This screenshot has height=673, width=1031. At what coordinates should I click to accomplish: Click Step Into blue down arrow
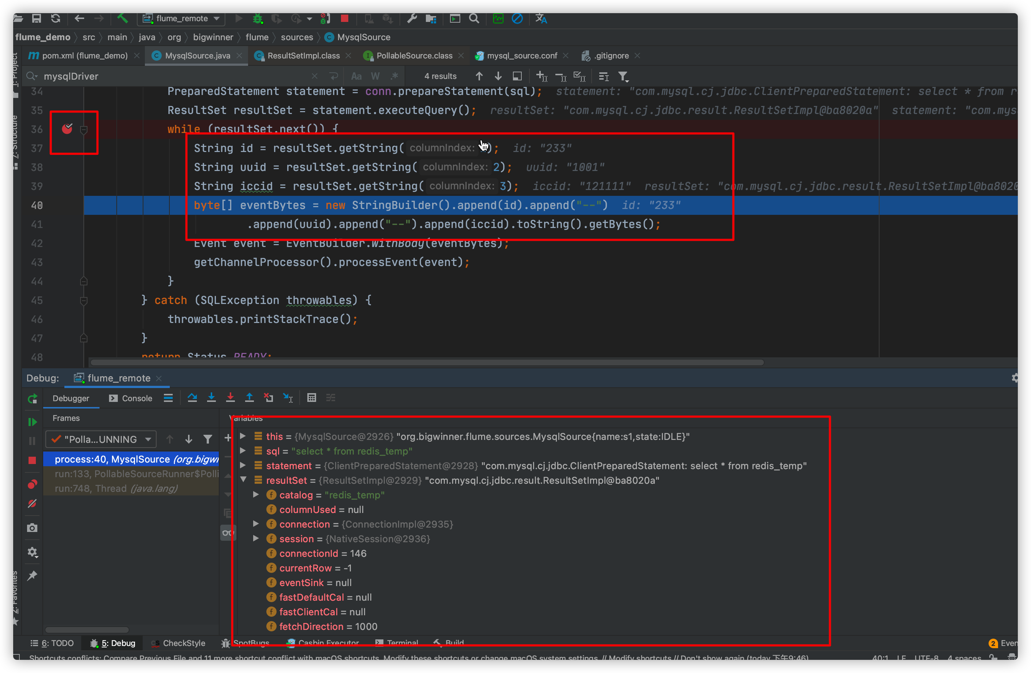(211, 398)
